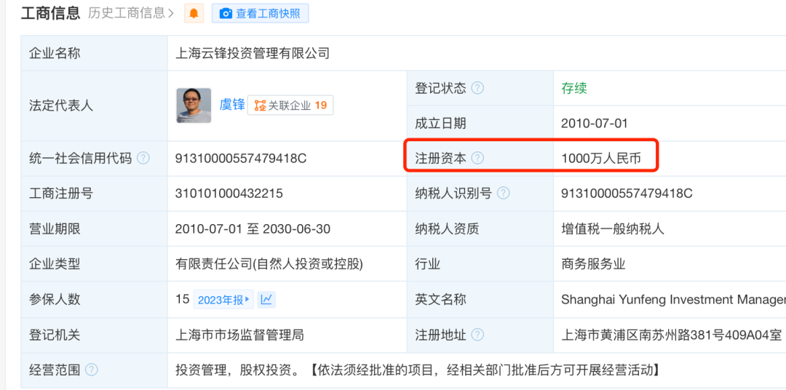The height and width of the screenshot is (390, 786).
Task: Select business term 2010-07-01 至 2030-06-30
Action: [x=253, y=229]
